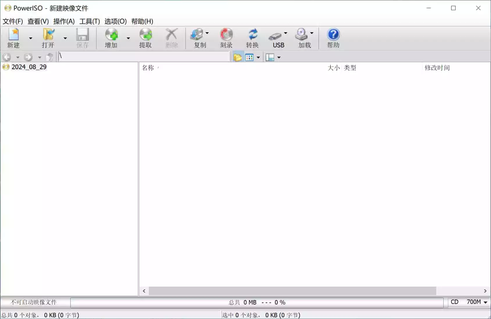Image resolution: width=491 pixels, height=319 pixels.
Task: Click the capacity progress bar 总共 0 MB
Action: (x=257, y=302)
